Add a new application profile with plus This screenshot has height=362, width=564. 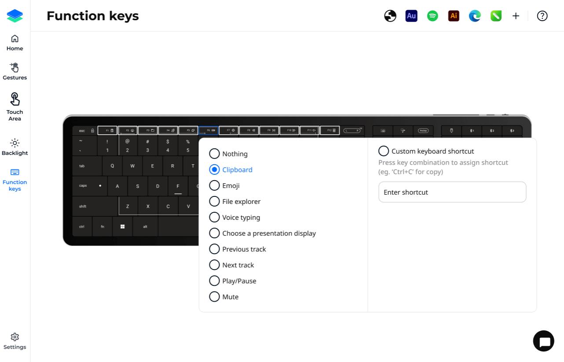(516, 16)
